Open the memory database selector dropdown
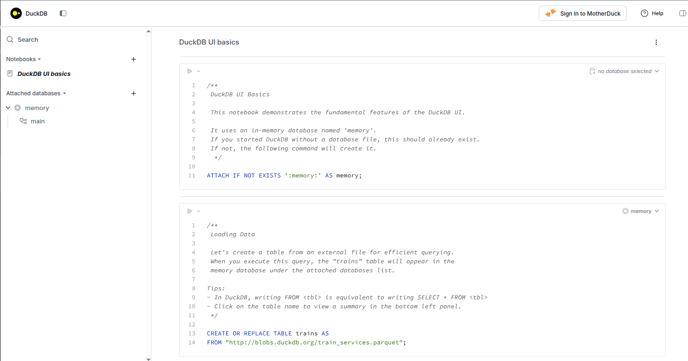 coord(641,211)
